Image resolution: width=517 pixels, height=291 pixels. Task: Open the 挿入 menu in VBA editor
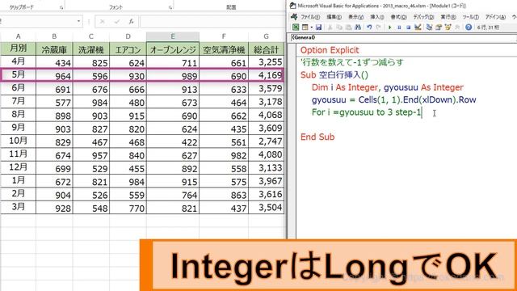377,17
